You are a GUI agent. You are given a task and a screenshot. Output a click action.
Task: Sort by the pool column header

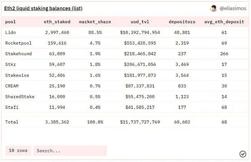point(10,22)
